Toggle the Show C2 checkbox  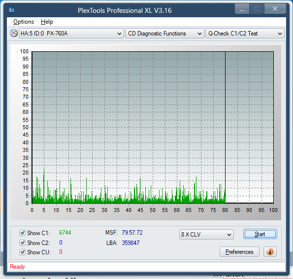(x=23, y=243)
